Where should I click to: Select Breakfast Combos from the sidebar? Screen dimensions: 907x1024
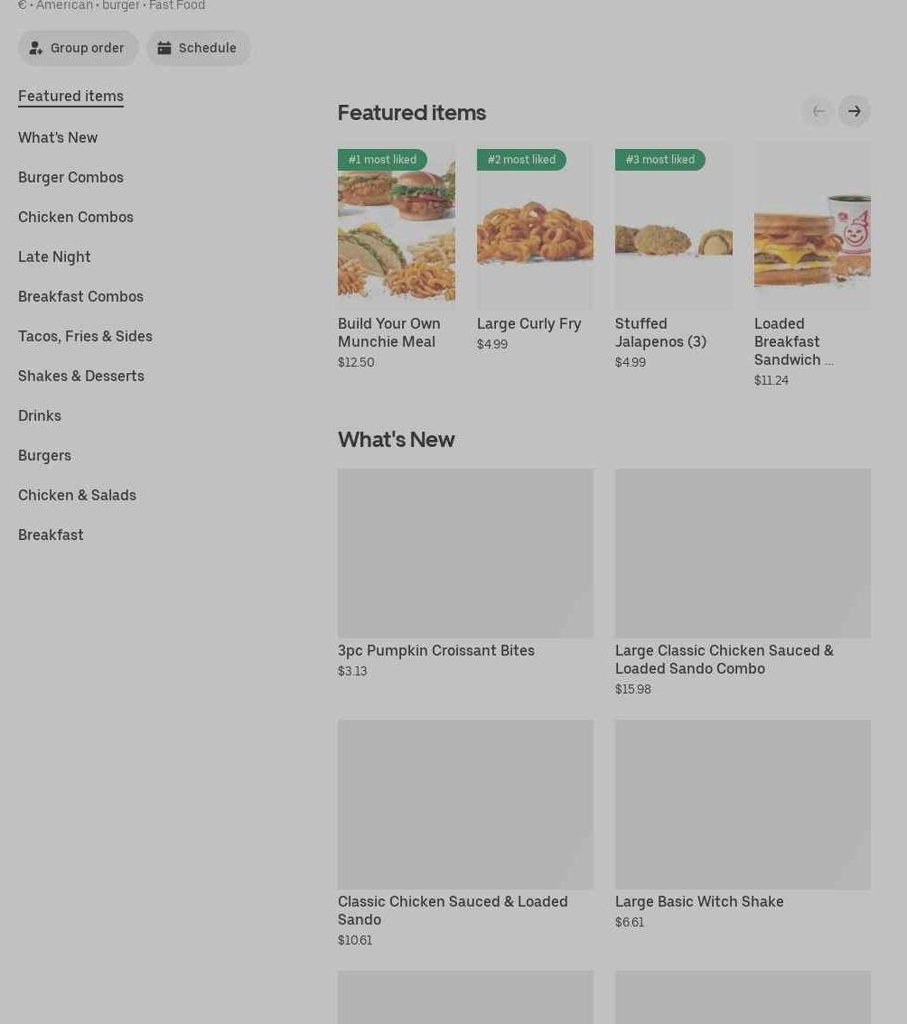coord(80,296)
